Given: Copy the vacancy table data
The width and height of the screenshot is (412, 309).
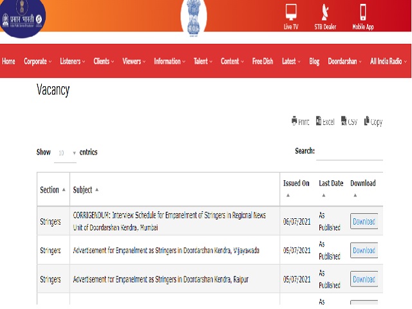Looking at the screenshot, I should pyautogui.click(x=373, y=121).
